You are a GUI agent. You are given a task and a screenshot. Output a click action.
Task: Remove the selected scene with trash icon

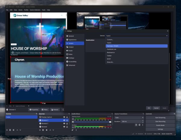[10, 130]
